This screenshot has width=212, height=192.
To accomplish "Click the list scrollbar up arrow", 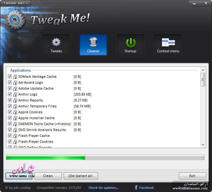I will [x=203, y=70].
